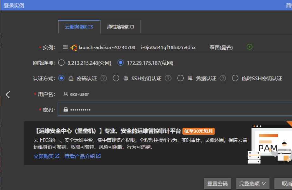Click the server icon in instance field
This screenshot has width=292, height=190.
pyautogui.click(x=65, y=47)
